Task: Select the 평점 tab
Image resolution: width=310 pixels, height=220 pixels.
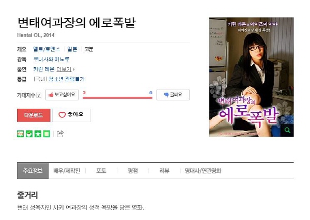Action: [133, 171]
